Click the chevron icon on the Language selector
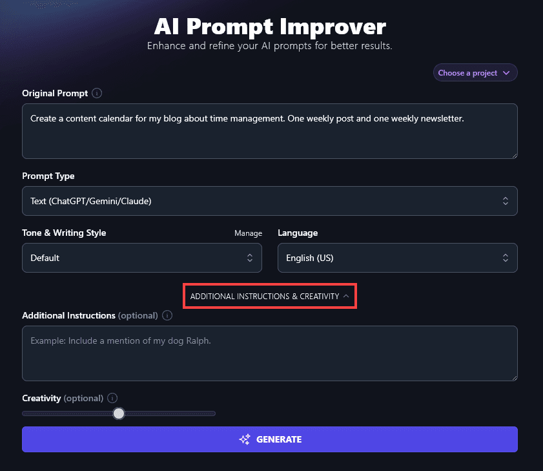Screen dimensions: 543x471 [x=506, y=258]
